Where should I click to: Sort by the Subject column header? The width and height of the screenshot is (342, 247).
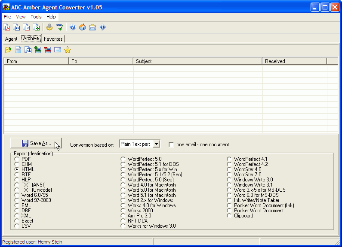[x=197, y=61]
